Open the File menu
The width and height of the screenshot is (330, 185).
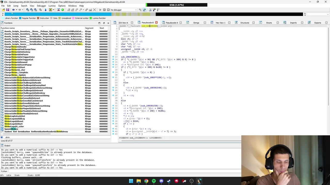3,6
